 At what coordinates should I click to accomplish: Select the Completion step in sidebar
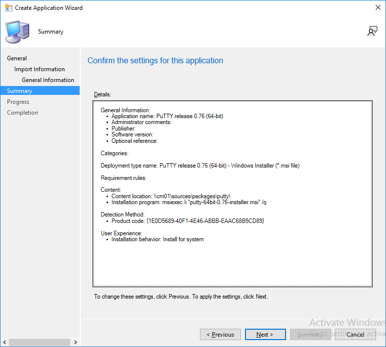point(22,113)
